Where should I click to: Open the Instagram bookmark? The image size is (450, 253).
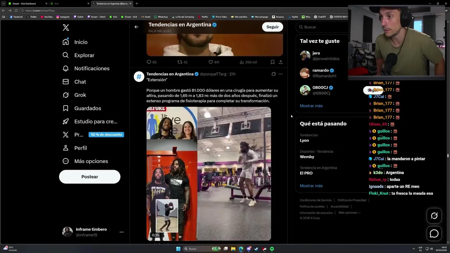tap(63, 17)
